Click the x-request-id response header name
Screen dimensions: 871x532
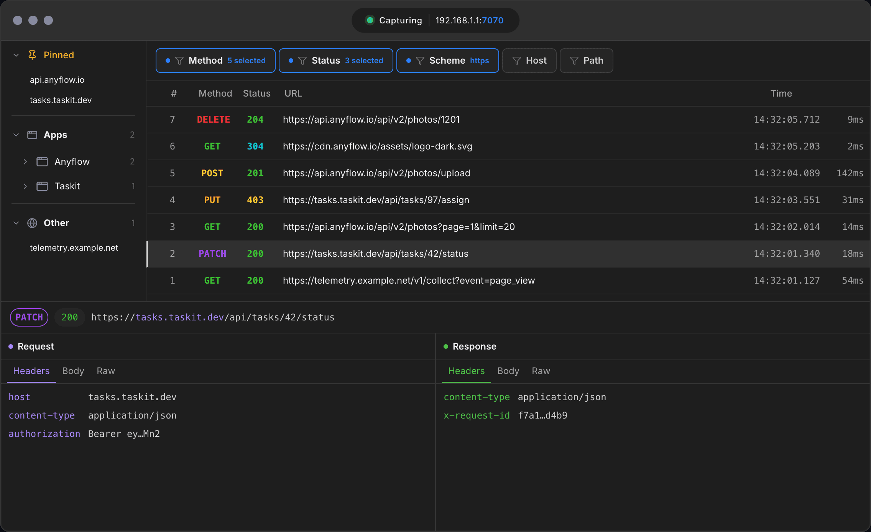(x=477, y=415)
